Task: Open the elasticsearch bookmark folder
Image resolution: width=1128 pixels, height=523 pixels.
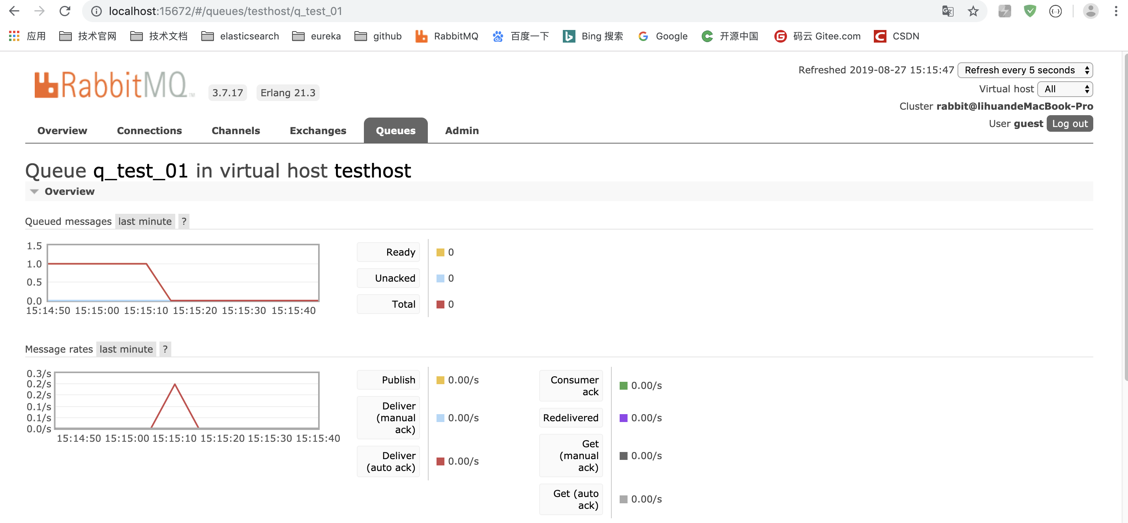Action: (x=240, y=36)
